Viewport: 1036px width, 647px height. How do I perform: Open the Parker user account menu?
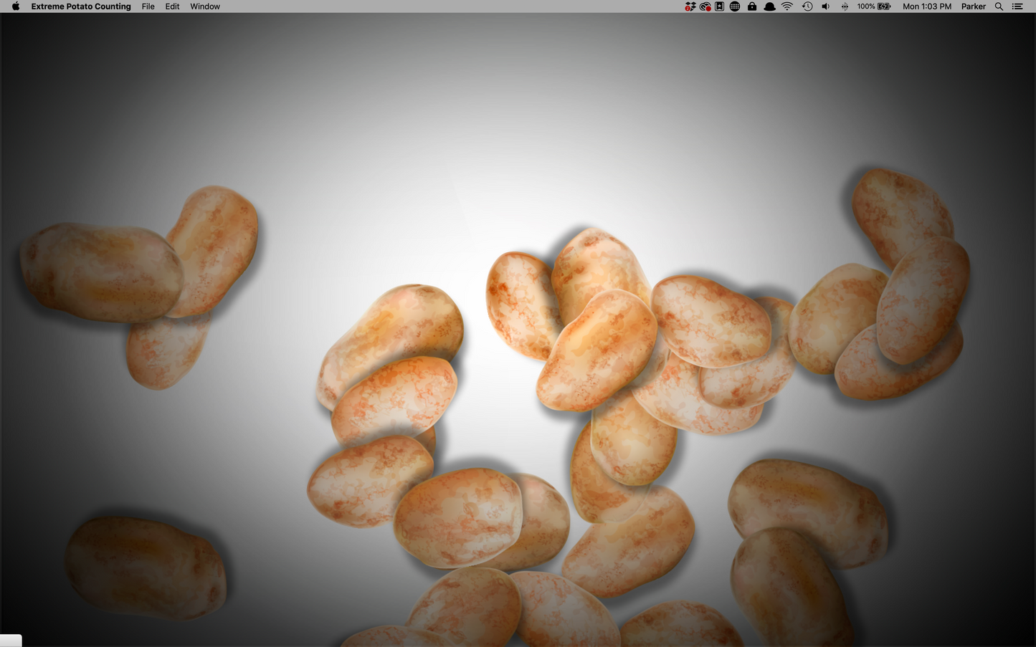coord(973,6)
